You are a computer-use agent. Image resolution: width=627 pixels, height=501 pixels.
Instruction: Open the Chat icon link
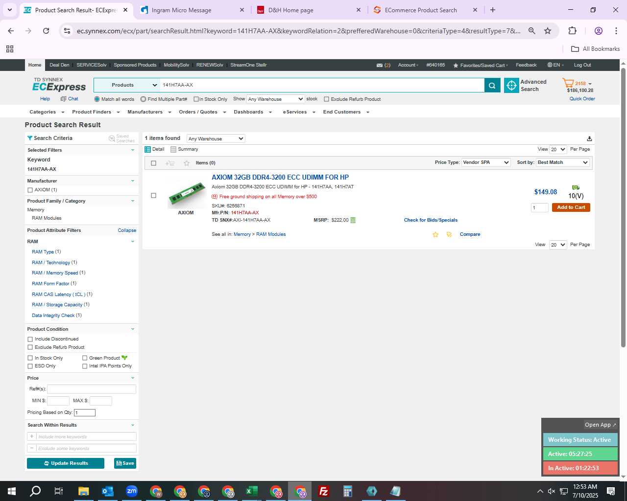point(63,99)
